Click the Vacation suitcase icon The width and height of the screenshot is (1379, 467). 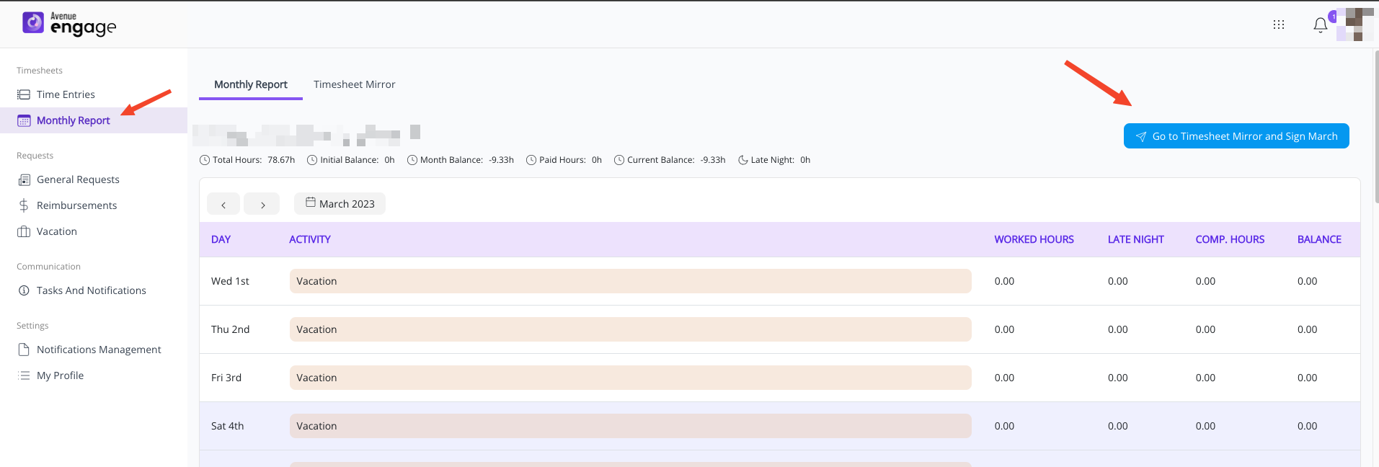pos(24,231)
